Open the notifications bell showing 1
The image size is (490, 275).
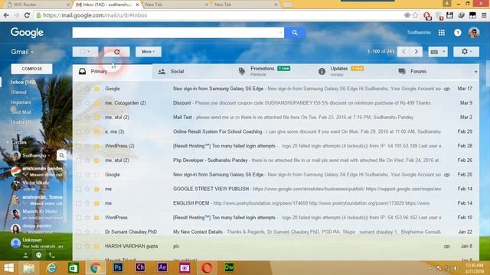coord(458,32)
